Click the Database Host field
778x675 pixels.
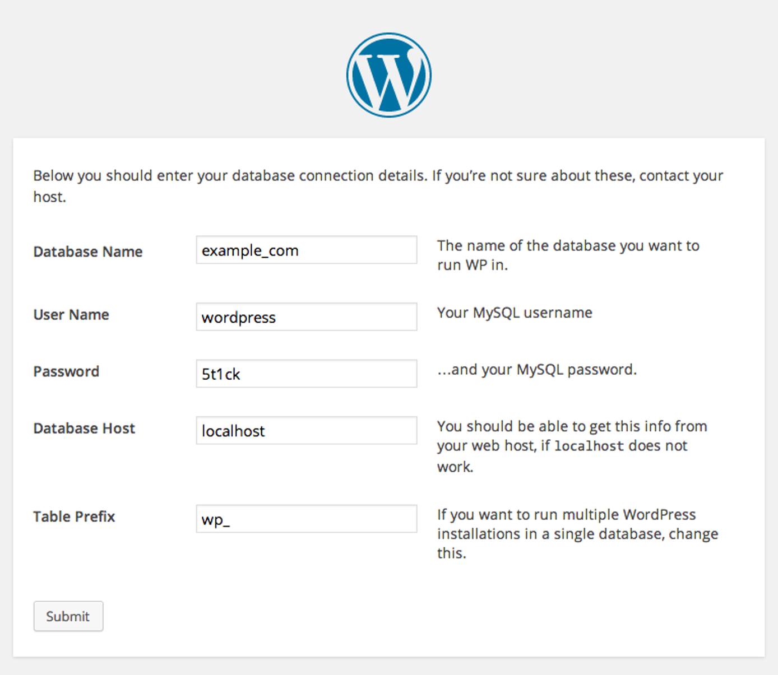point(306,431)
